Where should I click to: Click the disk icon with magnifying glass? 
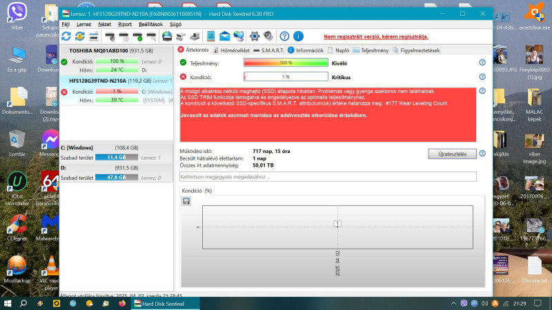pyautogui.click(x=151, y=37)
